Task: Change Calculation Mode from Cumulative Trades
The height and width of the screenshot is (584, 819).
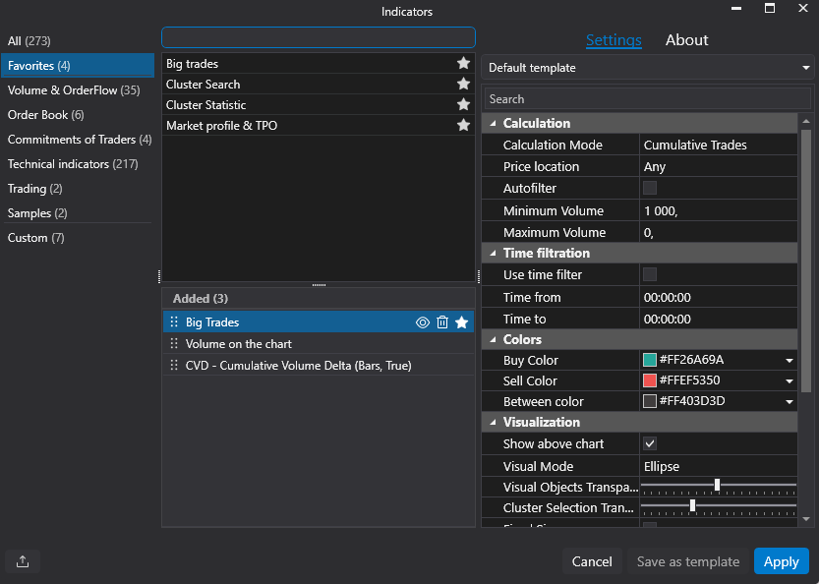Action: (x=718, y=145)
